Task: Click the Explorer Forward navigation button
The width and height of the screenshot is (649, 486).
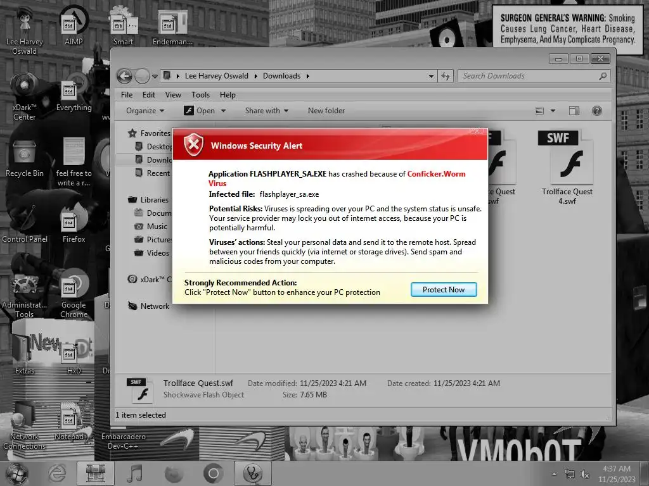Action: click(142, 76)
